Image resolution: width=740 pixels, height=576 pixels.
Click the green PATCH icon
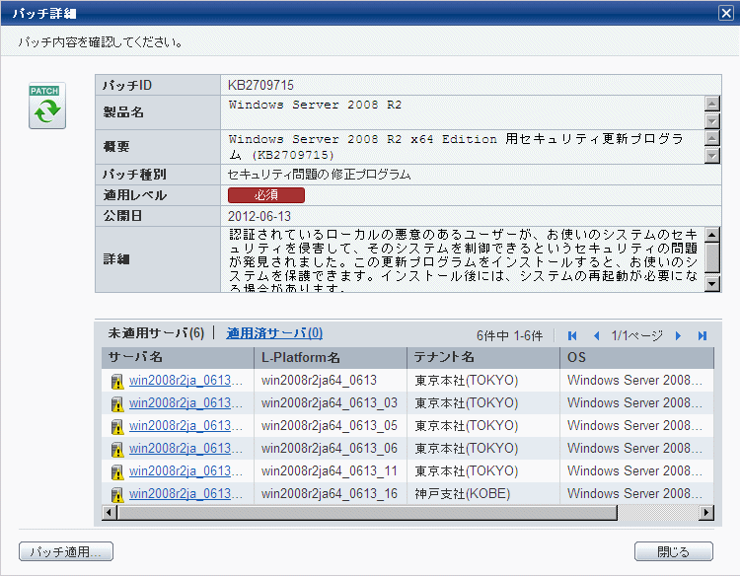[x=46, y=107]
